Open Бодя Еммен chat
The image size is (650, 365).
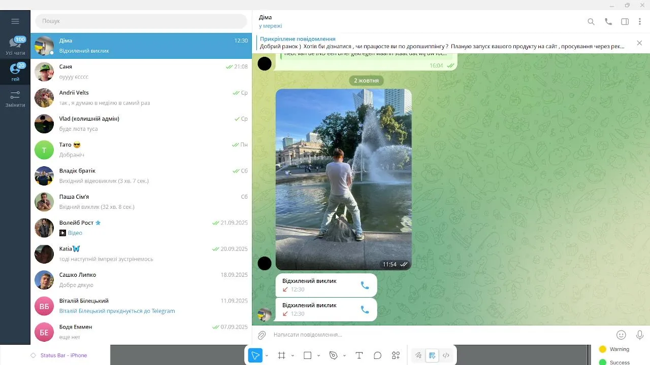(141, 332)
